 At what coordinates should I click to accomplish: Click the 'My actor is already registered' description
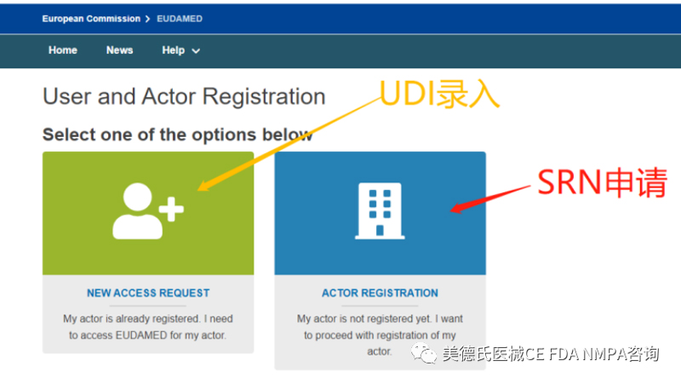148,326
